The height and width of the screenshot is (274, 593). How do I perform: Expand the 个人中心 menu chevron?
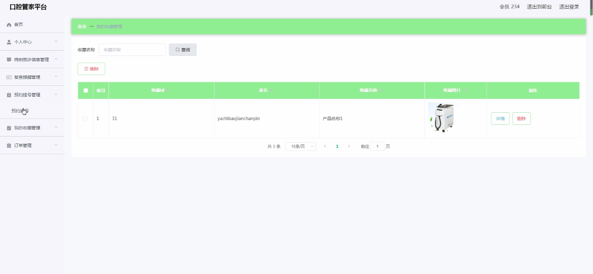pyautogui.click(x=56, y=42)
